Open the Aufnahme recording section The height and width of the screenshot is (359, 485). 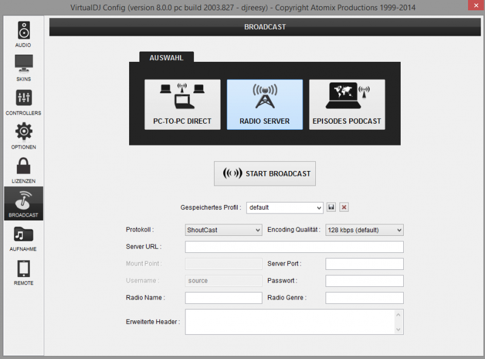[x=24, y=238]
